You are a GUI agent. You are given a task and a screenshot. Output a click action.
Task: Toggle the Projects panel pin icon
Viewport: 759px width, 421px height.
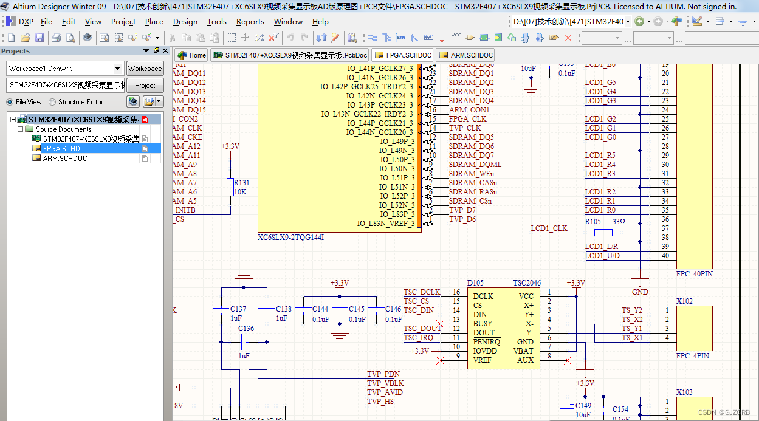click(156, 51)
